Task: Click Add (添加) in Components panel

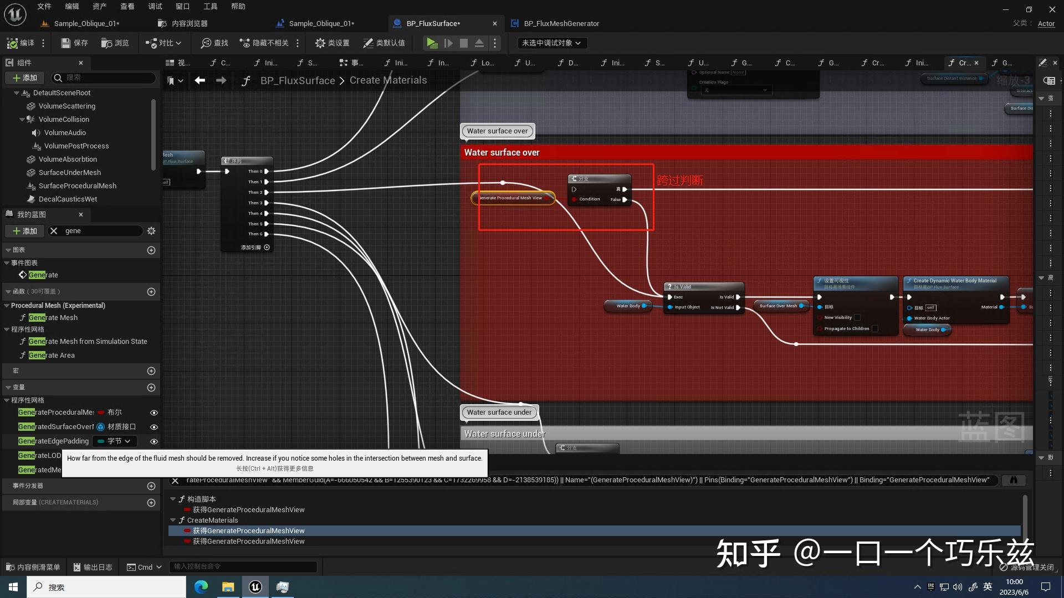Action: coord(25,78)
